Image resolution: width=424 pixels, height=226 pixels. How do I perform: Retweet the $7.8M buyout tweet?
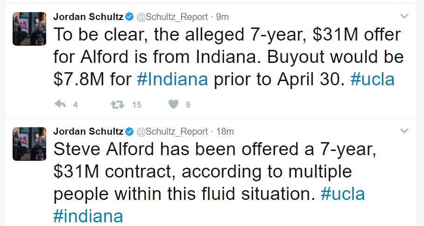pos(117,104)
